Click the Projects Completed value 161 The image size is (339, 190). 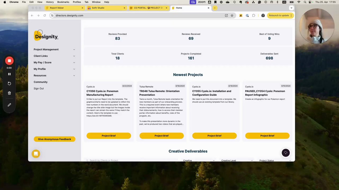tap(191, 58)
